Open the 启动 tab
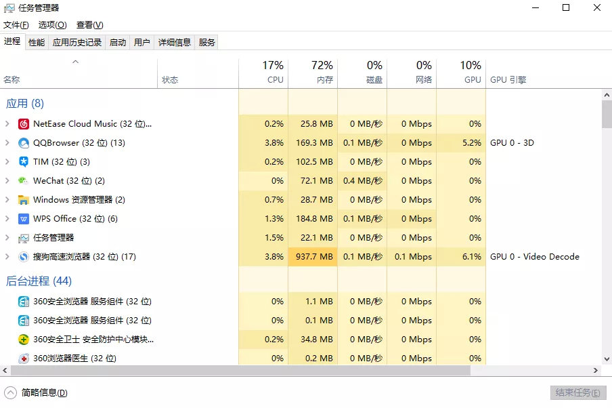The width and height of the screenshot is (612, 408). (118, 42)
